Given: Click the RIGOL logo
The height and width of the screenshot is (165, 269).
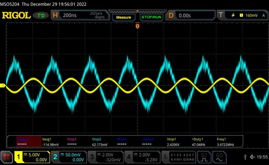Looking at the screenshot, I should 16,16.
